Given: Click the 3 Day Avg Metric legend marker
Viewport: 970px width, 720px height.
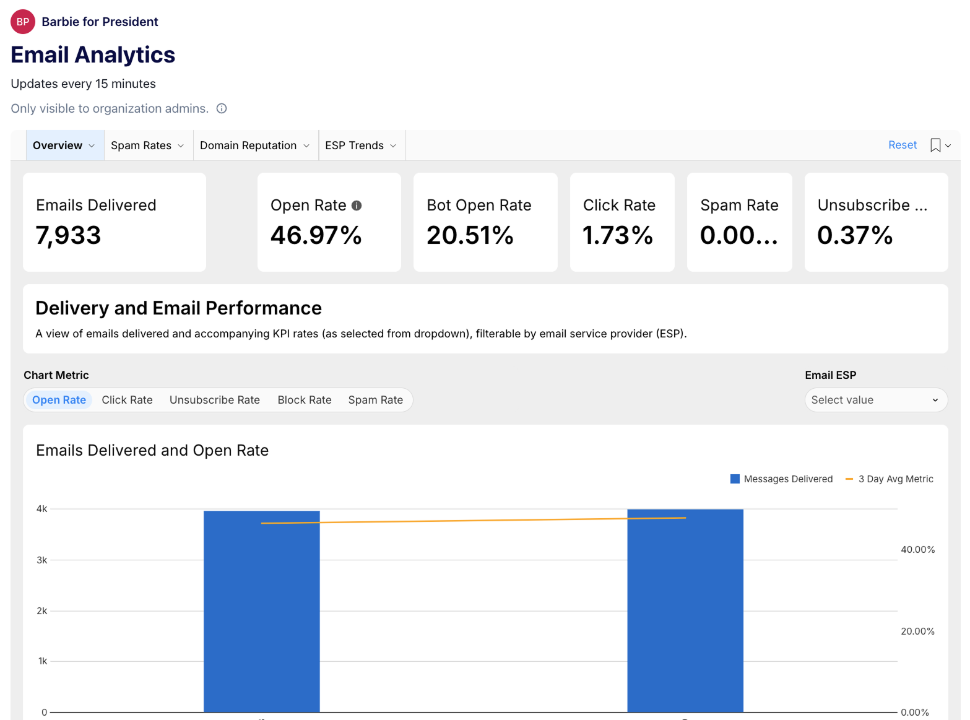Looking at the screenshot, I should pyautogui.click(x=849, y=479).
